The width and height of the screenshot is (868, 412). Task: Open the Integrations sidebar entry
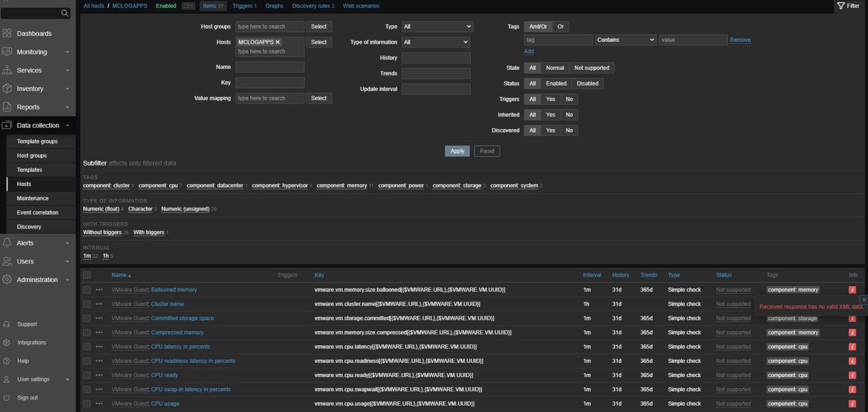click(x=31, y=343)
